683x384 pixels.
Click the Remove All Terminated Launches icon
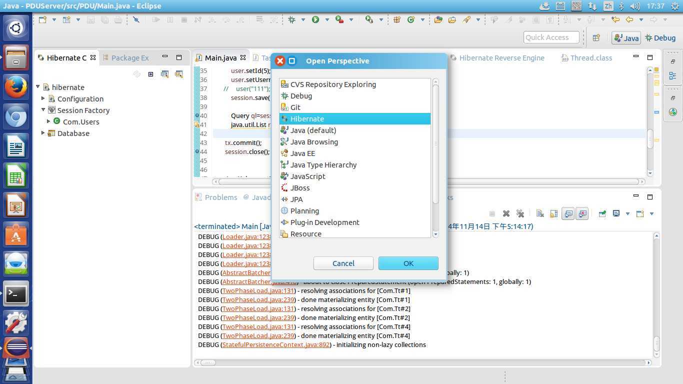[x=520, y=213]
